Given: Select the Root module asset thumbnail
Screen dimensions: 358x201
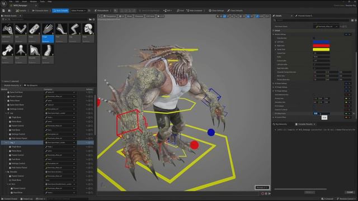Looking at the screenshot, I should [x=21, y=50].
